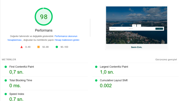The image size is (180, 101).
Task: Click Görünümü genişlet to expand metrics view
Action: coord(166,59)
